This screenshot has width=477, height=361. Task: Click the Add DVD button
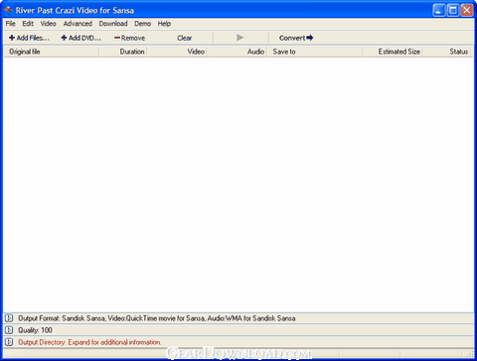pos(80,38)
